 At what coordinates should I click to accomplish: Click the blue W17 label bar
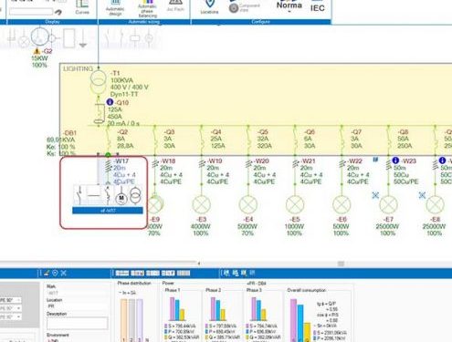108,211
